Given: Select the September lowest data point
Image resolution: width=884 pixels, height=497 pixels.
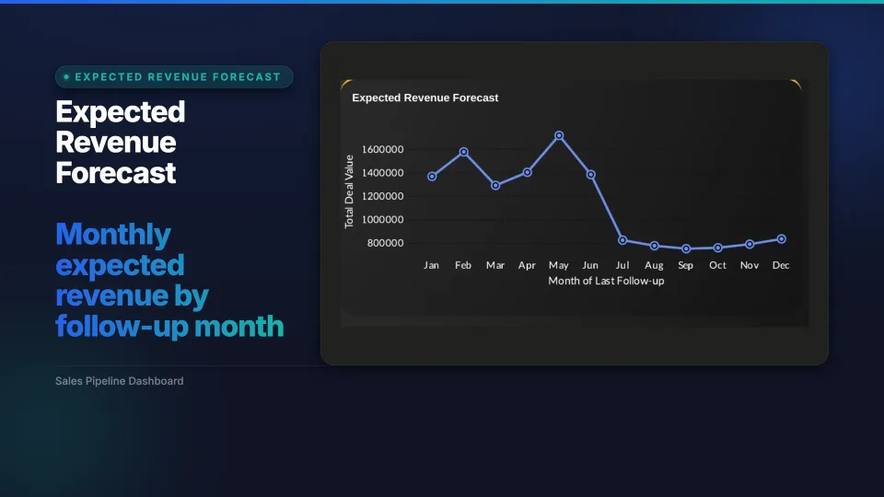Looking at the screenshot, I should (686, 248).
